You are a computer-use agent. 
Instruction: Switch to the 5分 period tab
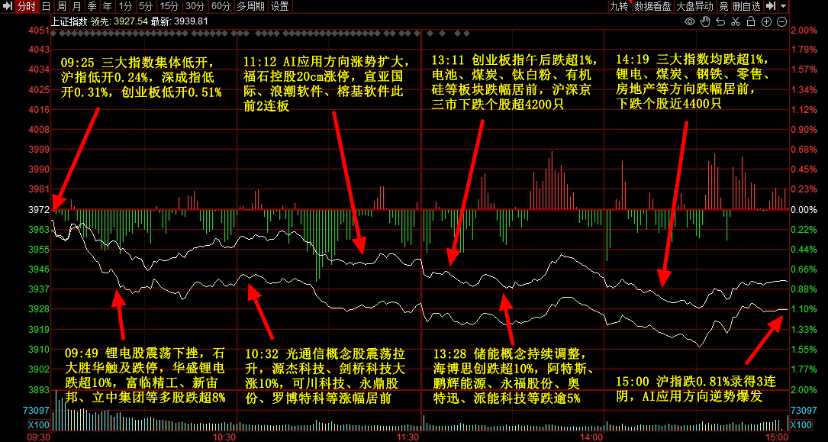point(145,6)
